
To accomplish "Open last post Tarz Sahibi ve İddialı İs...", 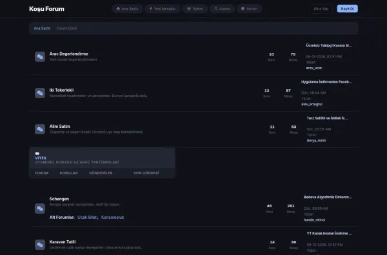I will coord(327,118).
